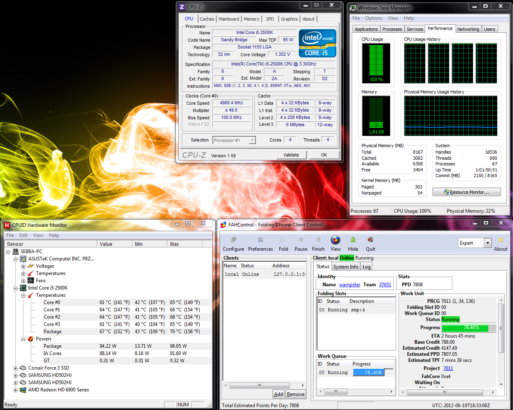The image size is (513, 410).
Task: Open the wampster user link
Action: pyautogui.click(x=350, y=285)
